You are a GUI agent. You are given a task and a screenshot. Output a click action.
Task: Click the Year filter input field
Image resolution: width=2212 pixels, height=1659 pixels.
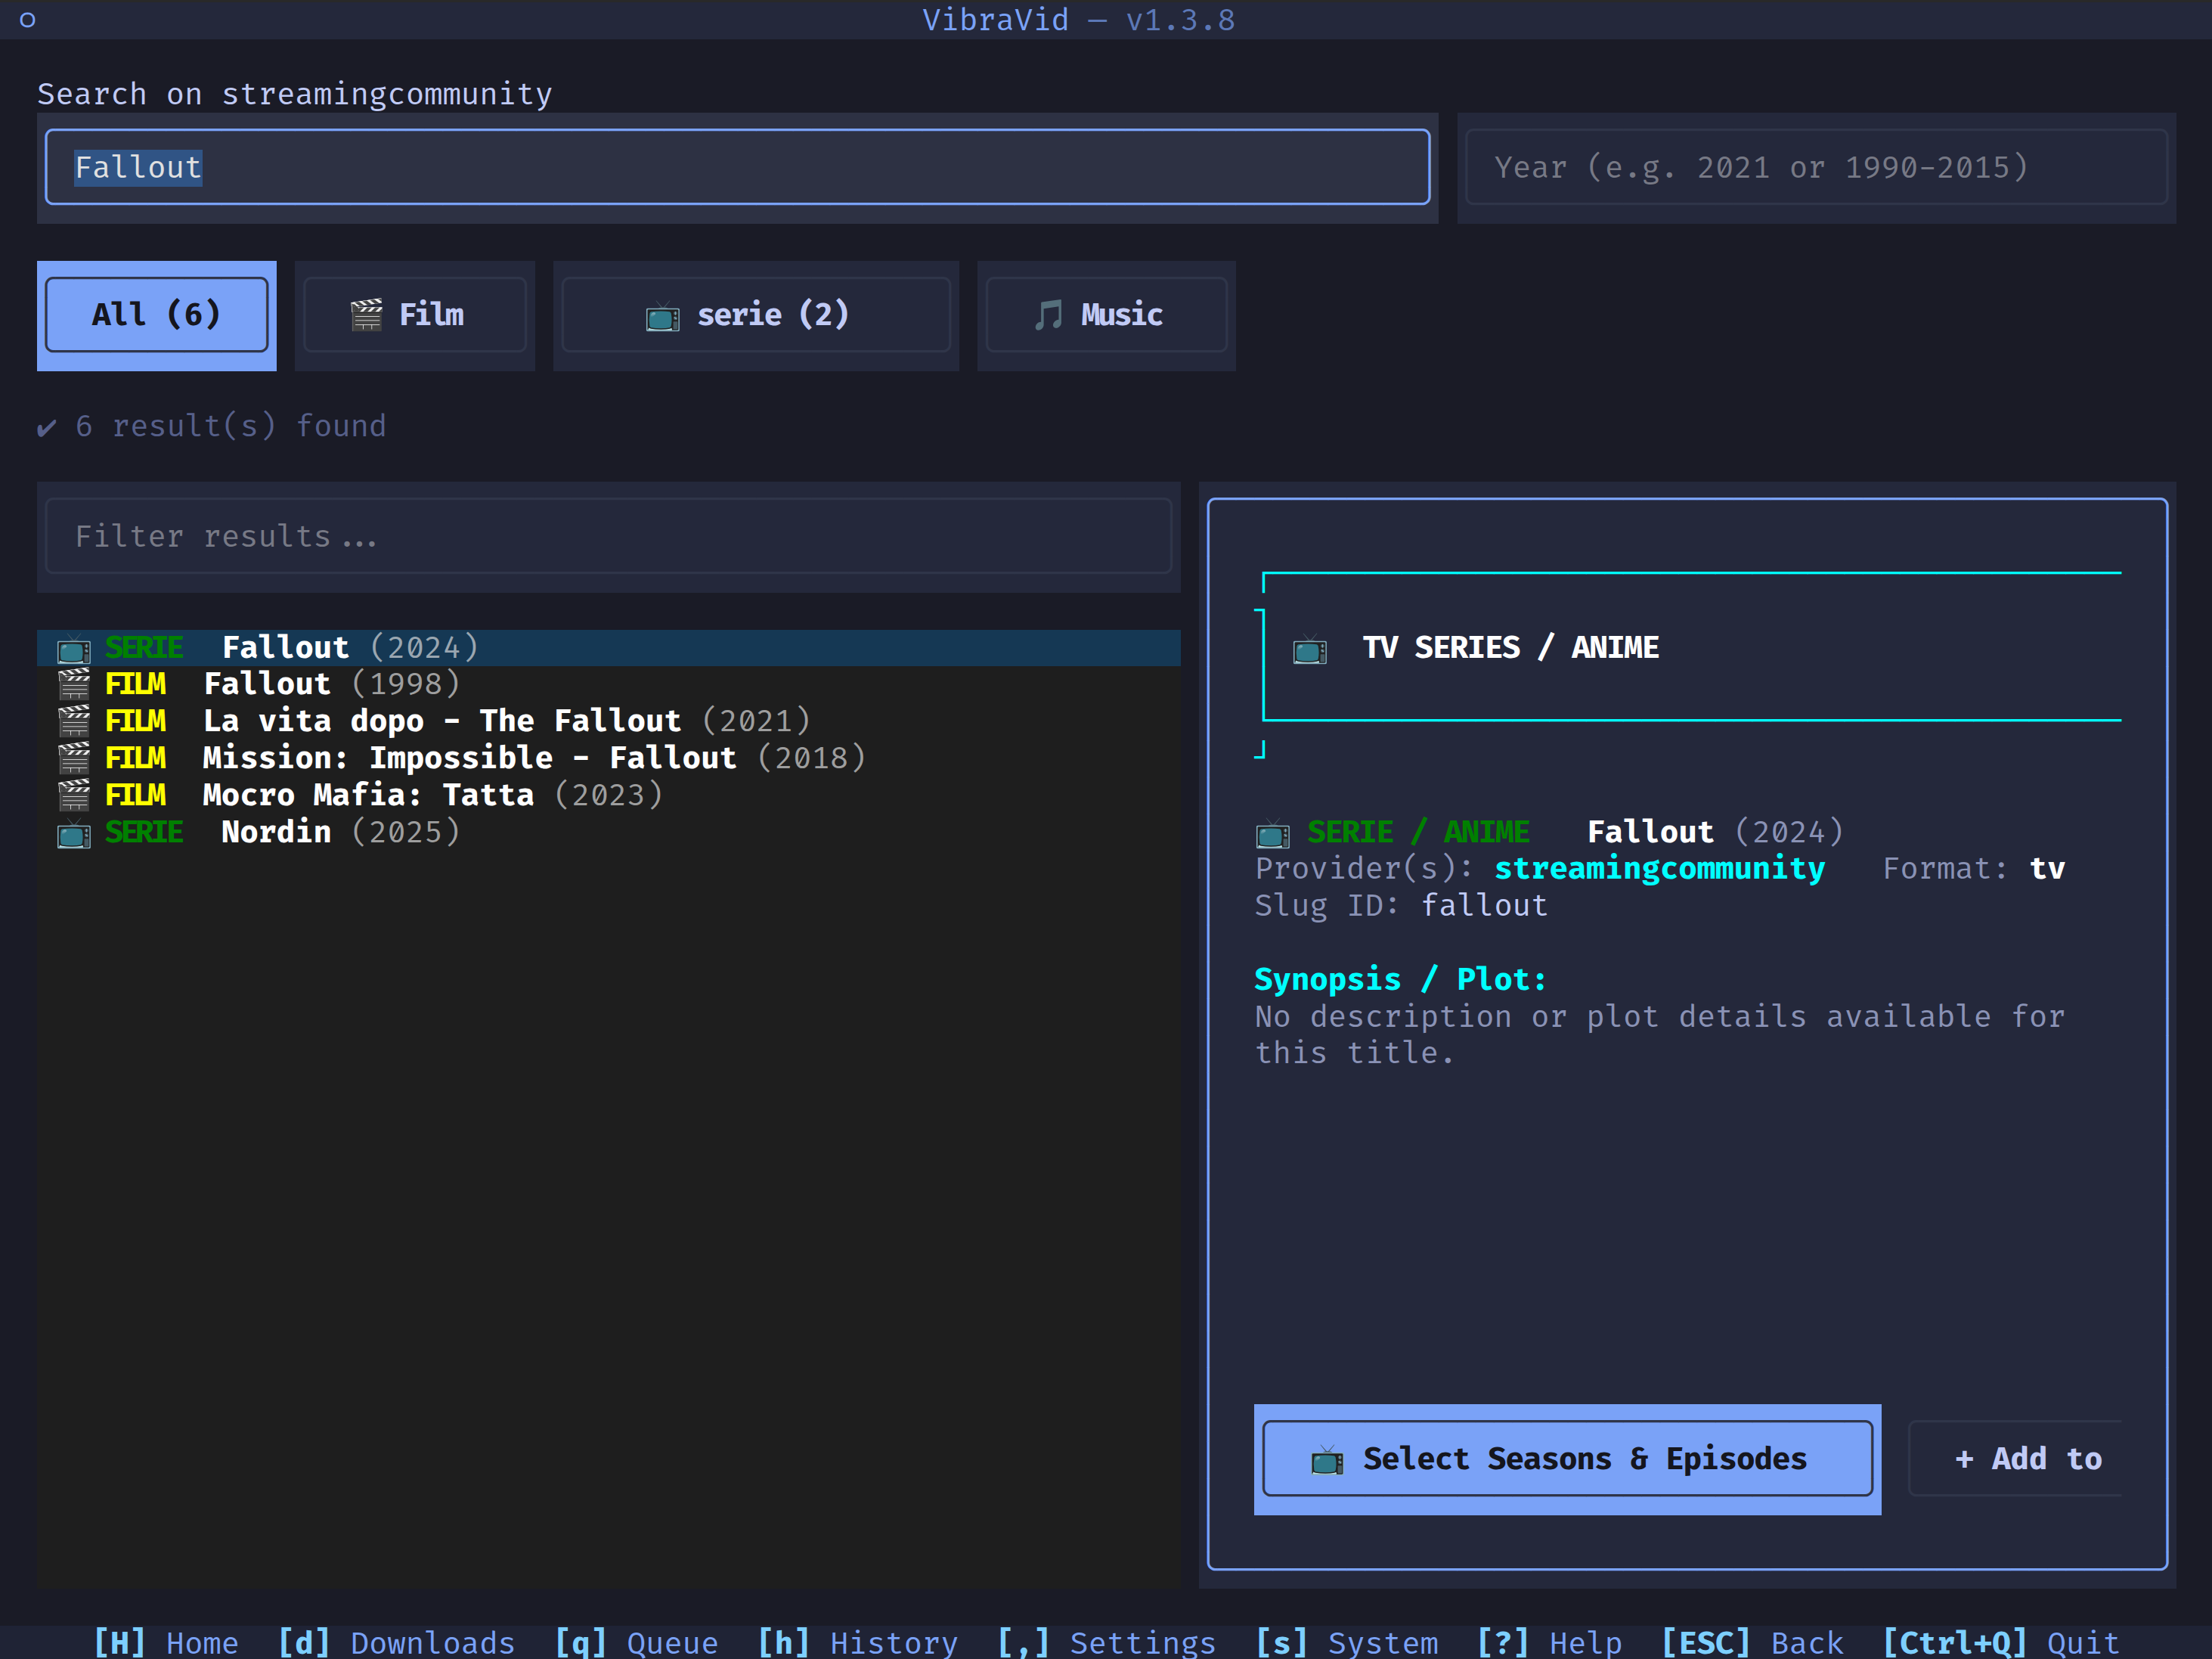(1816, 167)
